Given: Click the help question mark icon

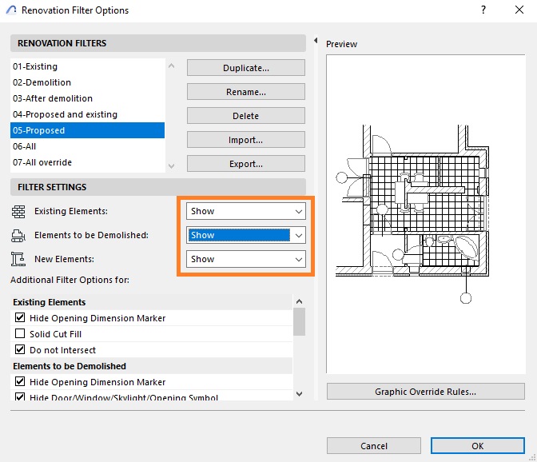Looking at the screenshot, I should point(483,10).
